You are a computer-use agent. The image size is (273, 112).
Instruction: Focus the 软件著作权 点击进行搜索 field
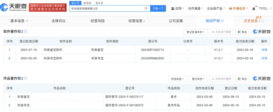pyautogui.click(x=221, y=32)
